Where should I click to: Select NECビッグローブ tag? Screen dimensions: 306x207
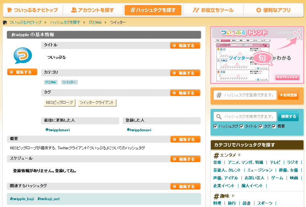click(x=60, y=103)
